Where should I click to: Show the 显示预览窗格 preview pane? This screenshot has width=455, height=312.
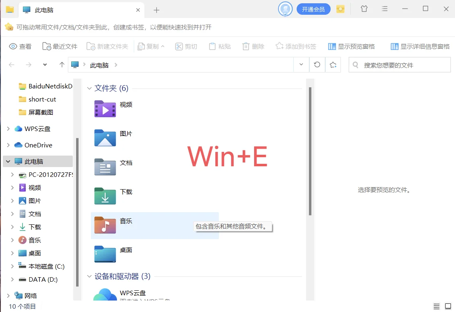pyautogui.click(x=351, y=46)
